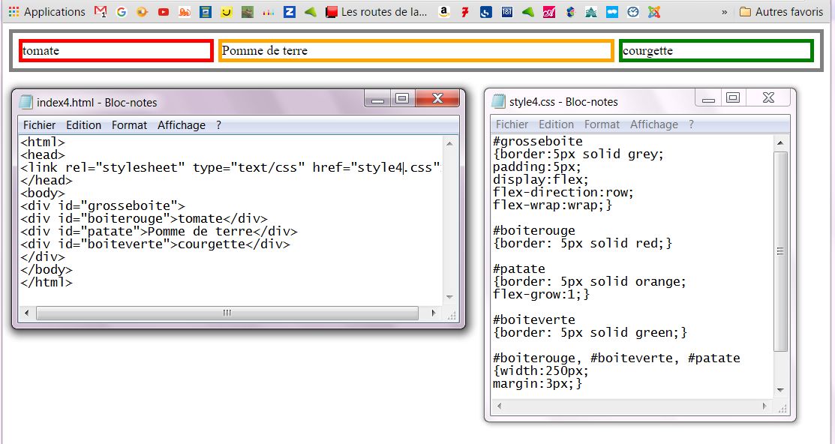The image size is (835, 444).
Task: Expand the hidden bookmarks overflow chevron
Action: coord(724,12)
